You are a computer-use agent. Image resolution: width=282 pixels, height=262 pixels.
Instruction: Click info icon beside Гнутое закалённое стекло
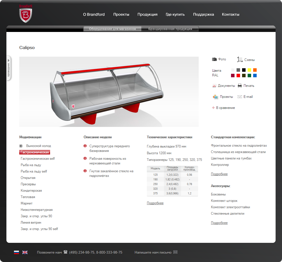tap(85, 171)
